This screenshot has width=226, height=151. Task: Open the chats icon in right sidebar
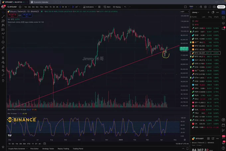(223, 28)
